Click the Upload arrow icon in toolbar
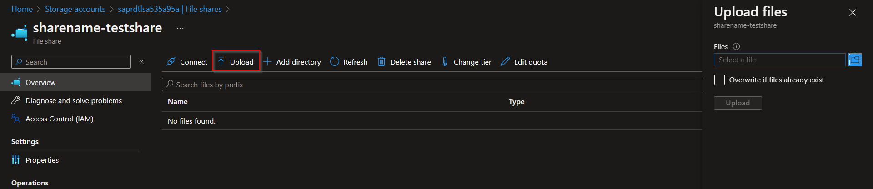873x189 pixels. 221,62
